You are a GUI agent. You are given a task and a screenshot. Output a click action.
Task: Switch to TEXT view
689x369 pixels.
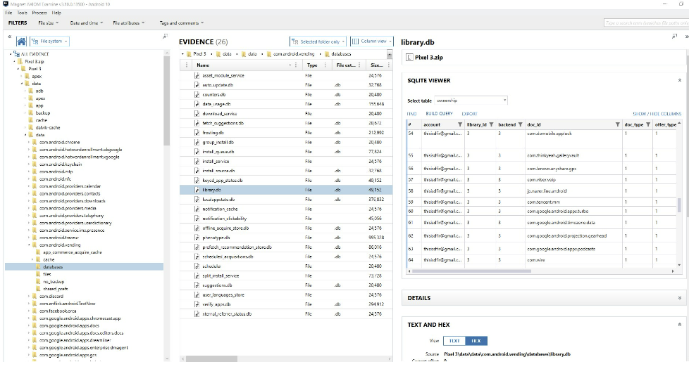click(x=454, y=340)
